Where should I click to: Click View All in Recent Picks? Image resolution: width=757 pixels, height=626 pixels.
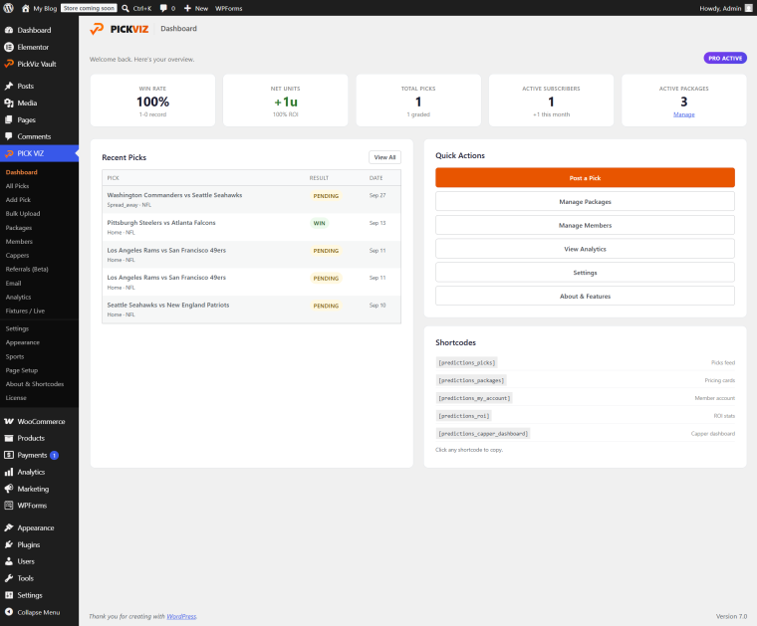coord(384,157)
